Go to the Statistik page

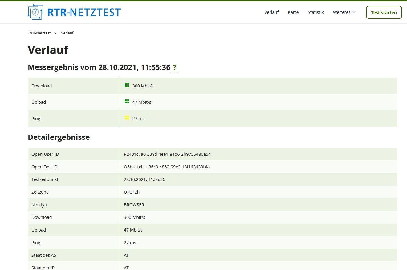click(316, 12)
